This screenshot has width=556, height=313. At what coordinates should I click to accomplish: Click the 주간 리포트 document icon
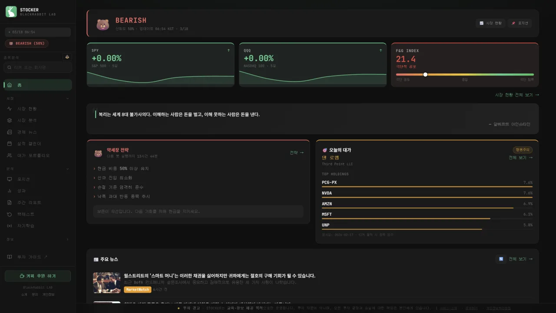click(x=9, y=202)
